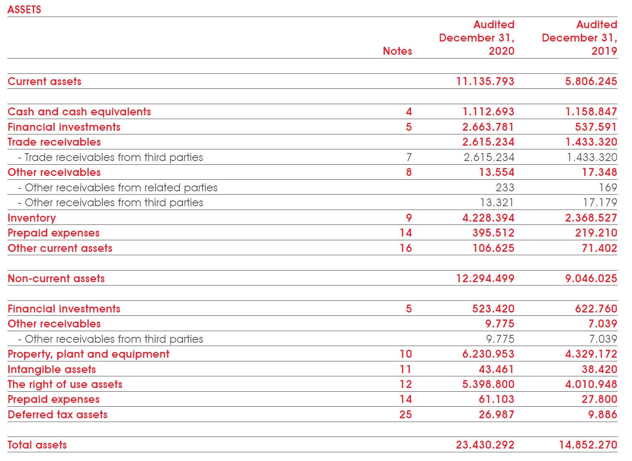The image size is (632, 461).
Task: Select the Non-current assets row label
Action: point(56,278)
